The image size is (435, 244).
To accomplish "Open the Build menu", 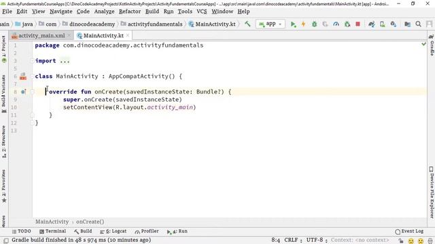I will tap(152, 12).
